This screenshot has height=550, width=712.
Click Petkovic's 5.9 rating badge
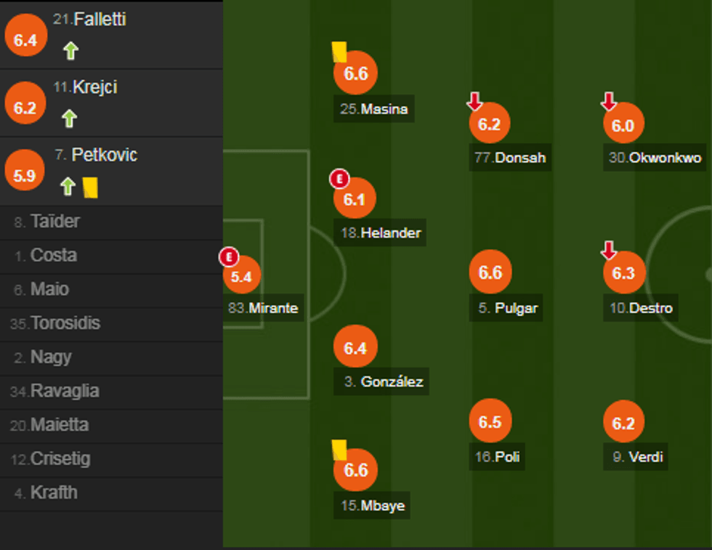click(x=25, y=174)
